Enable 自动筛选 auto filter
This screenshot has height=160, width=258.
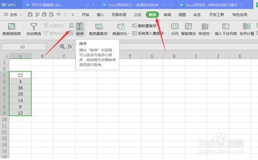(x=34, y=29)
